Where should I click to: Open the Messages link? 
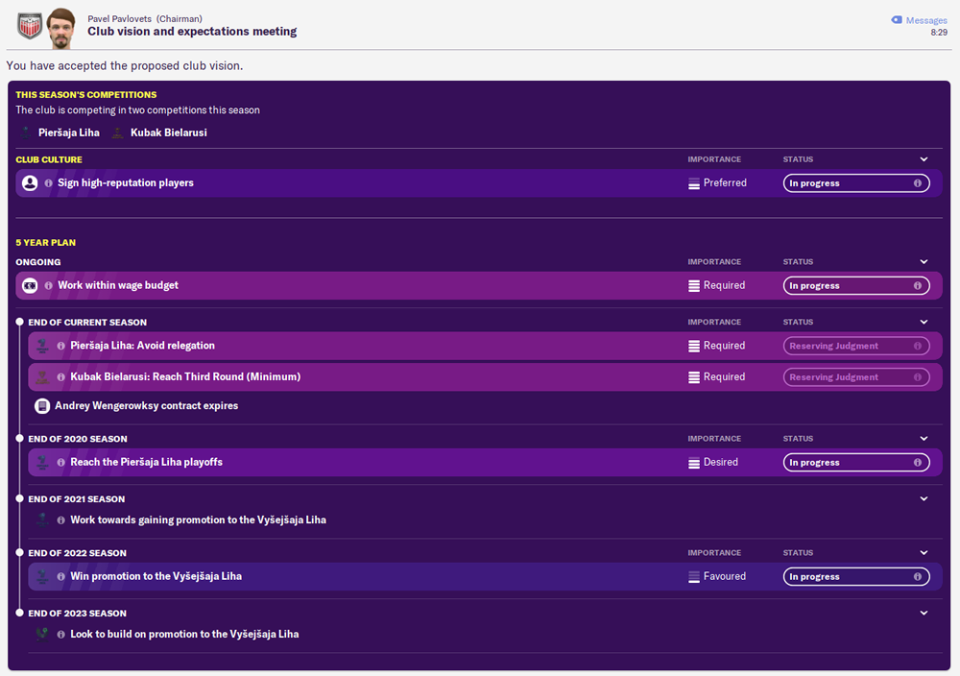[925, 20]
